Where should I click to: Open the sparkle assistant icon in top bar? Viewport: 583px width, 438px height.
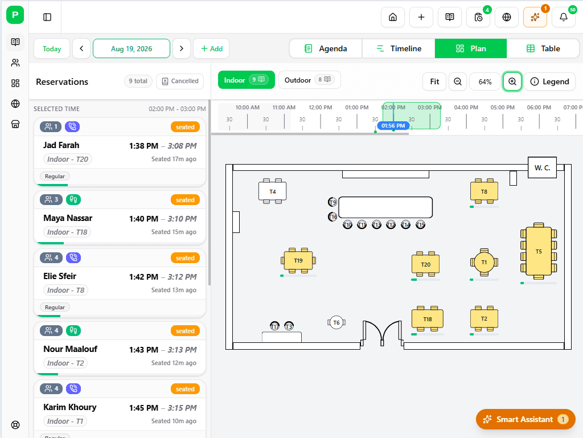535,17
